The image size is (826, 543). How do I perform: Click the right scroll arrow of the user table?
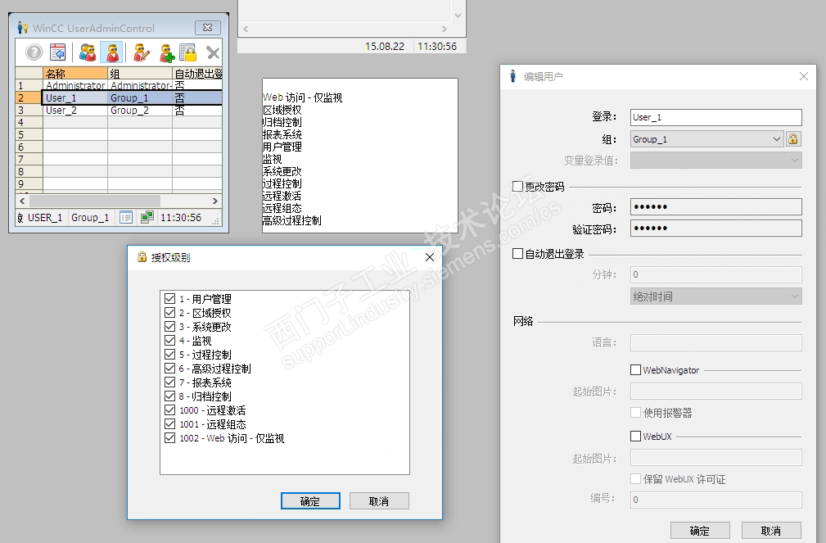click(215, 201)
